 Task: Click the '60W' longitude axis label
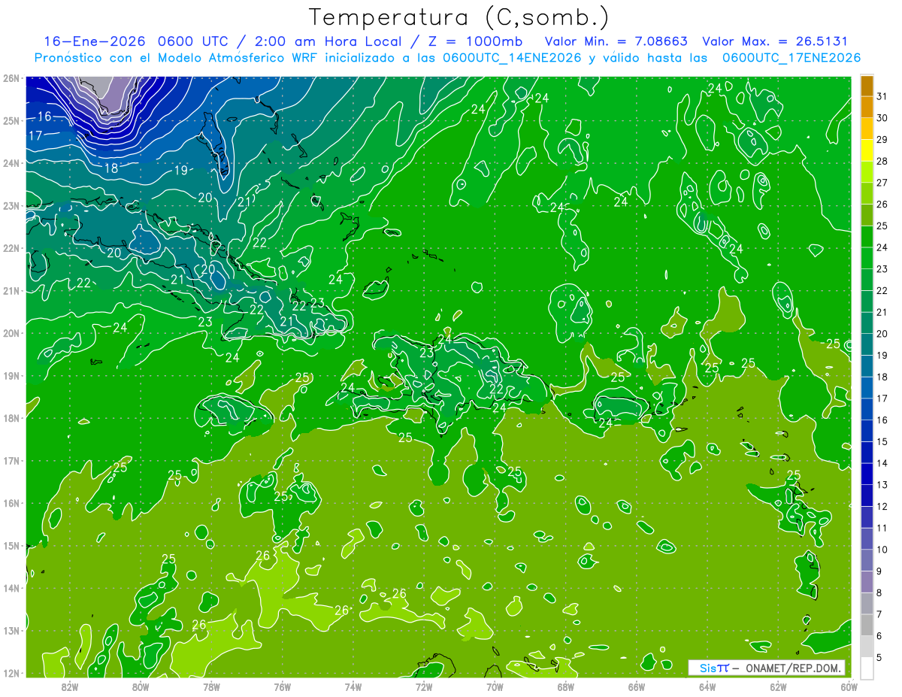(x=849, y=686)
